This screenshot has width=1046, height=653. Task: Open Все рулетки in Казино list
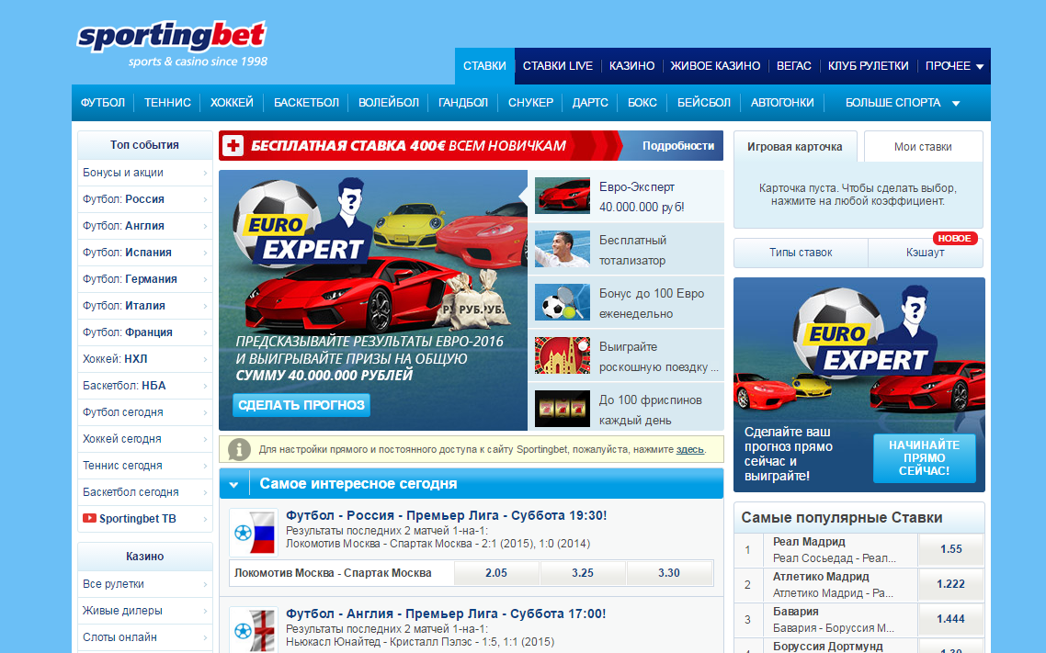coord(144,584)
